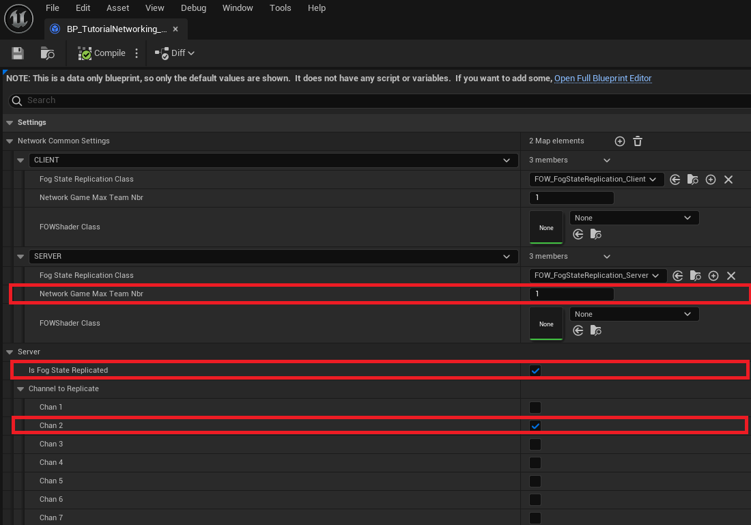Collapse the CLIENT map element
The height and width of the screenshot is (525, 751).
20,160
